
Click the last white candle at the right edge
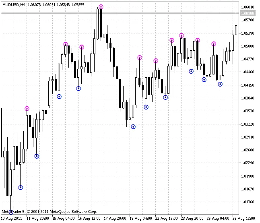pos(236,31)
